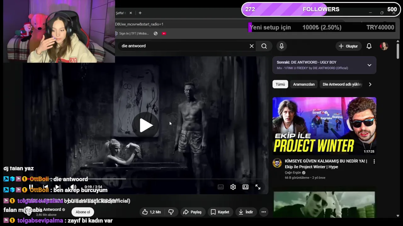Open the 'KİMSEYE GÜVEN KALMAMIŞ BU NEDİR YA!' title
The width and height of the screenshot is (403, 226).
[326, 164]
